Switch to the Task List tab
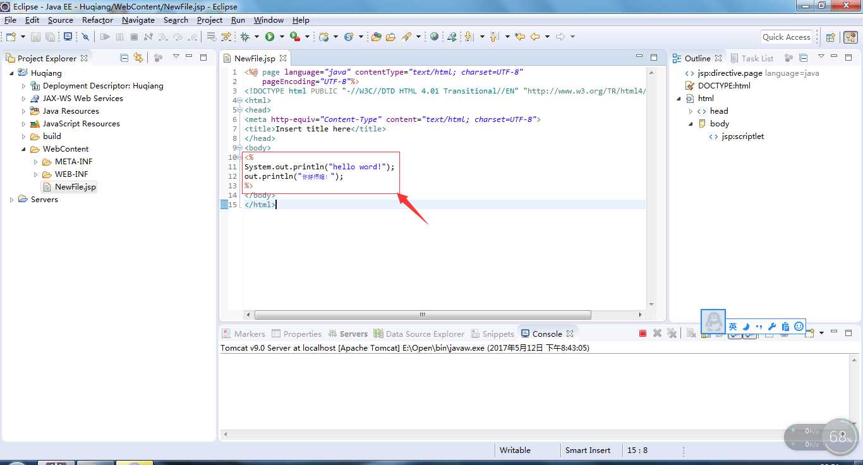This screenshot has width=863, height=465. pos(752,58)
